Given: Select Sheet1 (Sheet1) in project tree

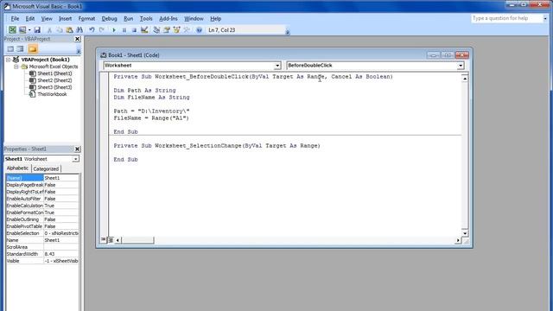Looking at the screenshot, I should (54, 73).
